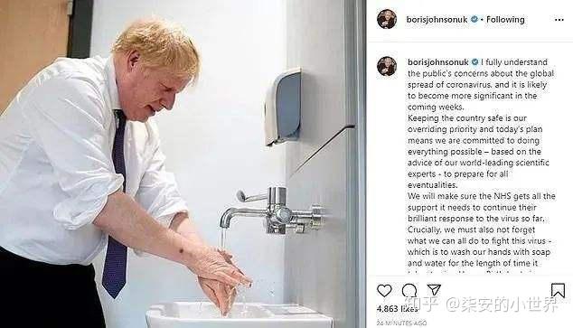
Task: View the 4,863 likes list
Action: coord(397,309)
